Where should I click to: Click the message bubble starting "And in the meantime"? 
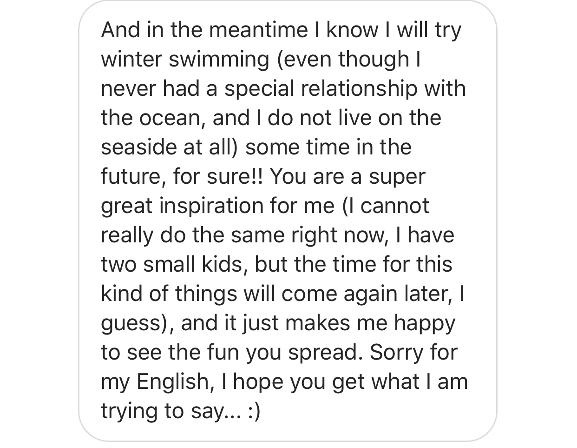(288, 221)
